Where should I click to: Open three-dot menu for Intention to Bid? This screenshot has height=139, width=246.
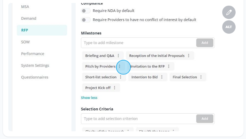[162, 77]
